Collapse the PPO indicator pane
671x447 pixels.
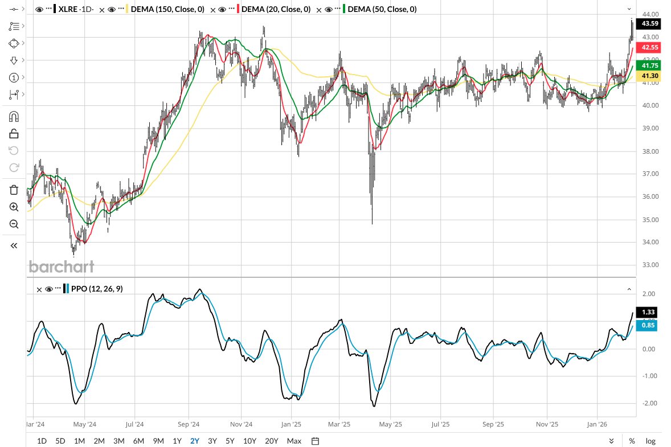click(629, 289)
